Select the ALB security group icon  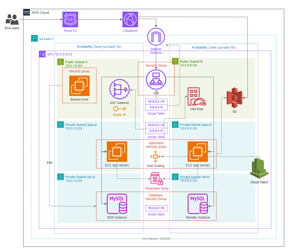(x=156, y=80)
